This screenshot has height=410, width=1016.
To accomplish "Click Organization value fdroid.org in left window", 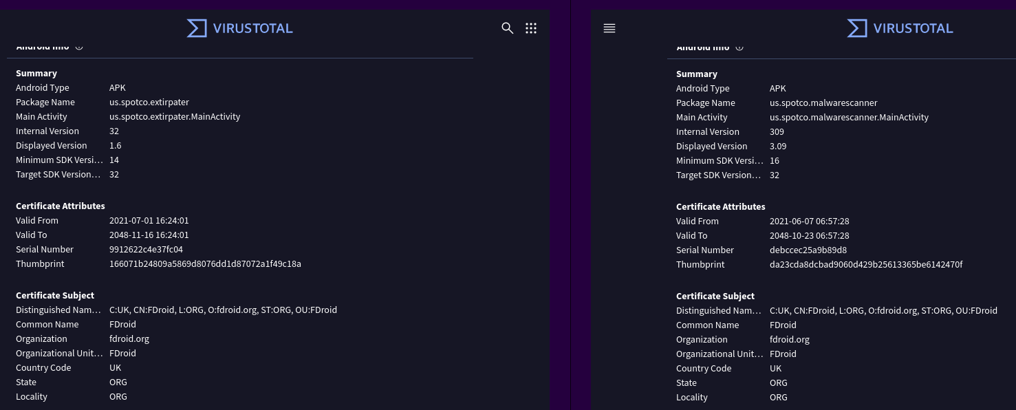I will [129, 339].
